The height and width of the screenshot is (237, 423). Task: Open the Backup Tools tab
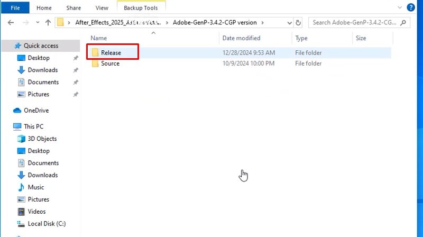pos(141,8)
